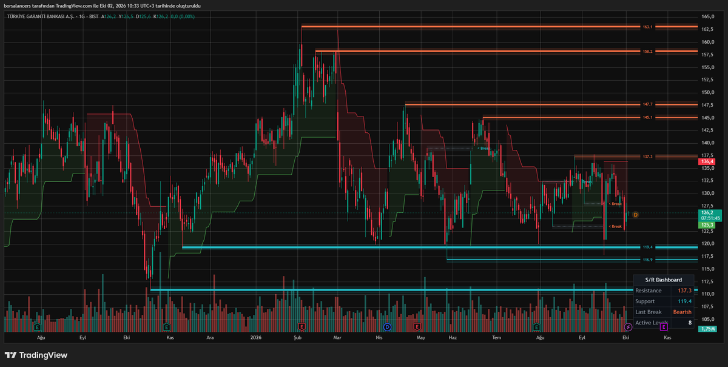Click the current price label 126,2
The width and height of the screenshot is (728, 367).
click(706, 213)
